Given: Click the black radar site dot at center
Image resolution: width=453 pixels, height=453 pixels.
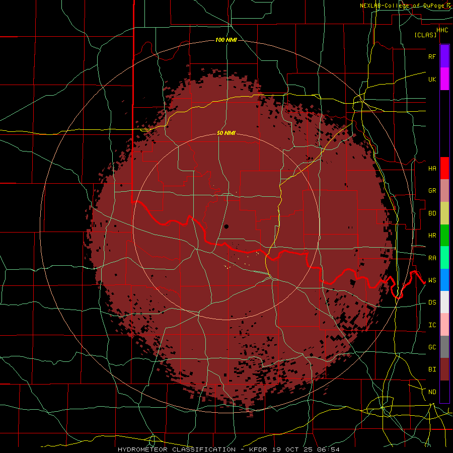Looking at the screenshot, I should (x=226, y=226).
